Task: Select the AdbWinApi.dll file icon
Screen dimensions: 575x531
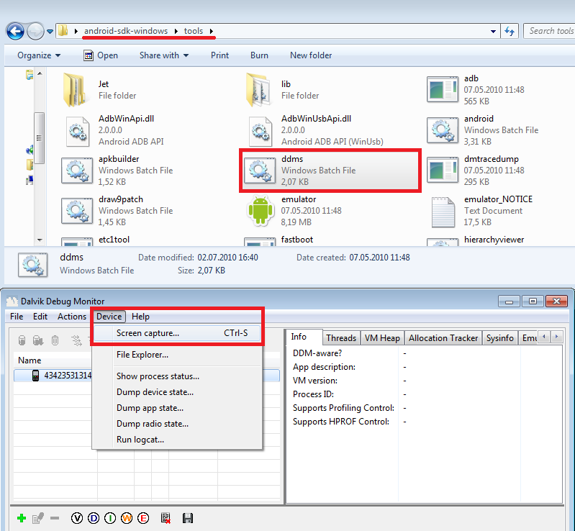Action: point(78,130)
